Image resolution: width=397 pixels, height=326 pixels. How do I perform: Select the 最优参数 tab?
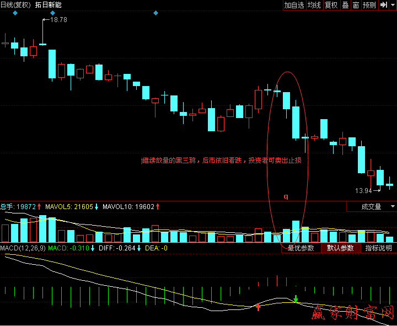[301, 248]
